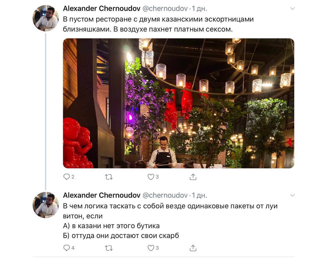Retweet the first tweet about the restaurant
327x258 pixels.
click(109, 177)
